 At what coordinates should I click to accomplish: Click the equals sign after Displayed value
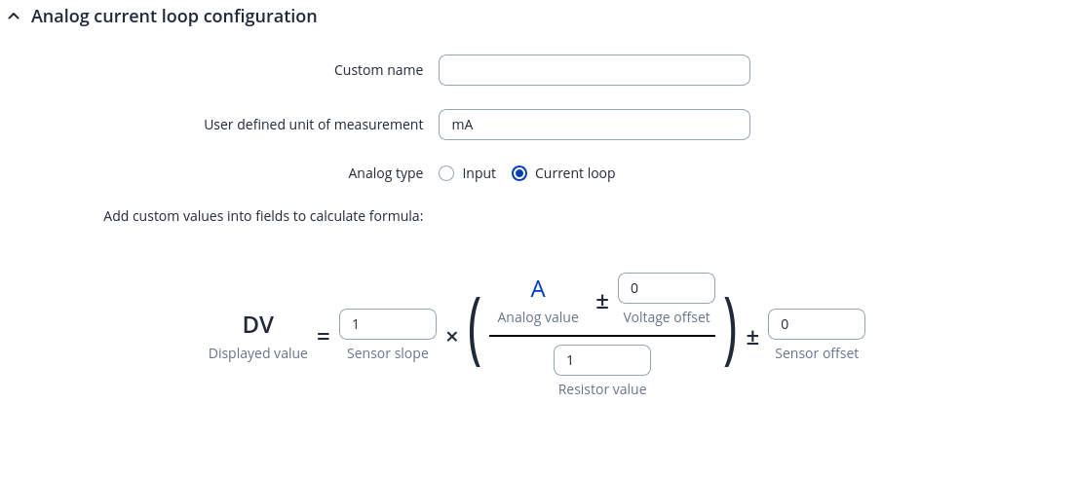tap(324, 337)
